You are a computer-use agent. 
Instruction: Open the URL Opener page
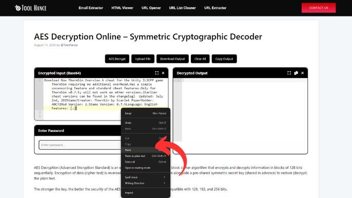click(x=151, y=8)
